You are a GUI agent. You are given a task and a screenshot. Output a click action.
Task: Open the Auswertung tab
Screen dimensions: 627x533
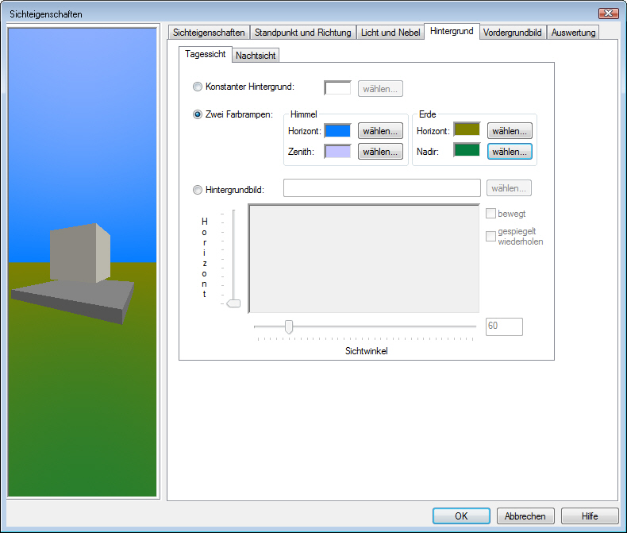(x=573, y=33)
